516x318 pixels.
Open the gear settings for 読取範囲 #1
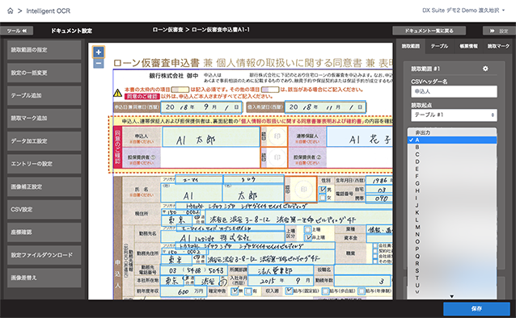click(x=485, y=69)
